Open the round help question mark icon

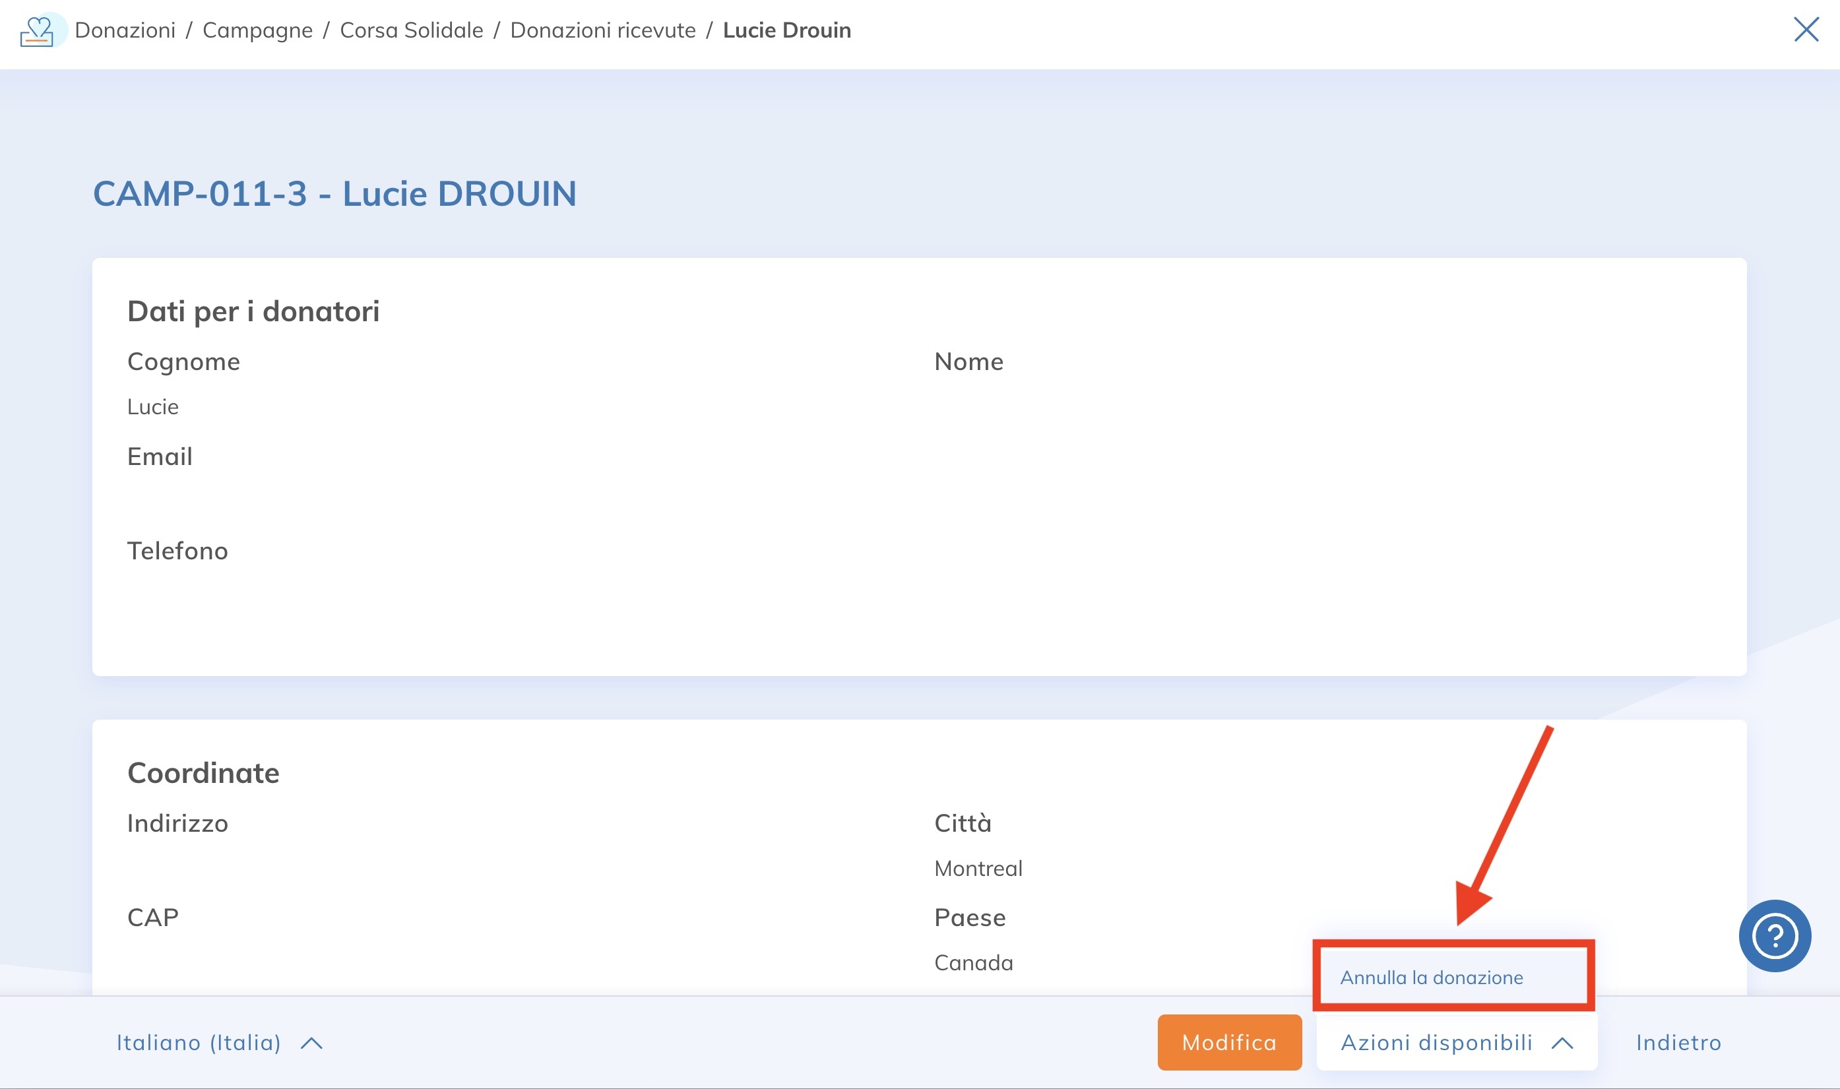coord(1774,935)
